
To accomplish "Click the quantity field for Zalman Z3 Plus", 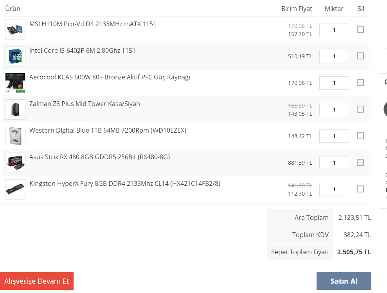I will pyautogui.click(x=334, y=110).
